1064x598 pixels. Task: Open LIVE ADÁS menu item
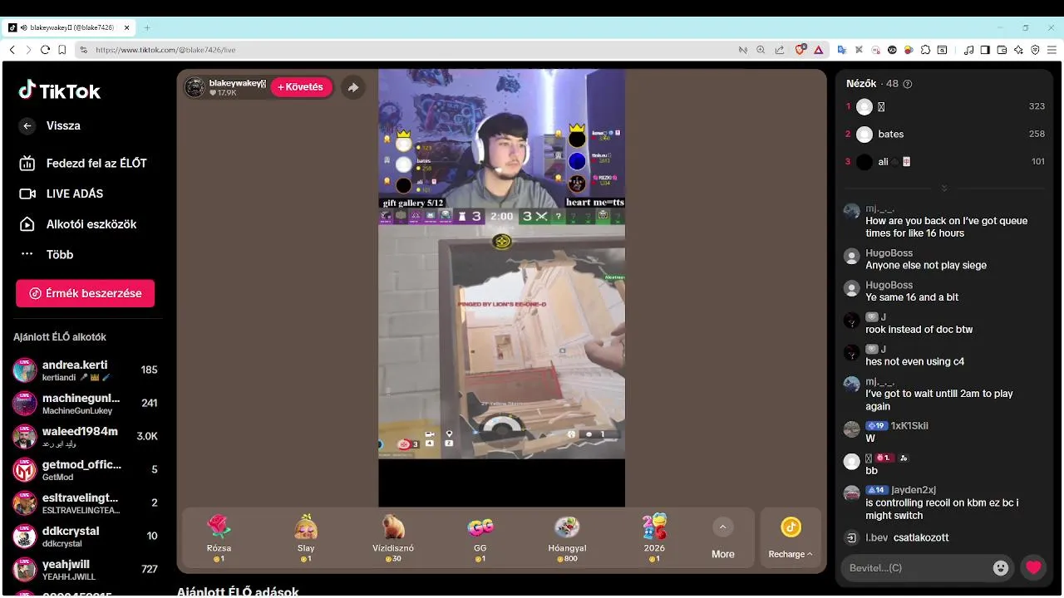(x=62, y=194)
